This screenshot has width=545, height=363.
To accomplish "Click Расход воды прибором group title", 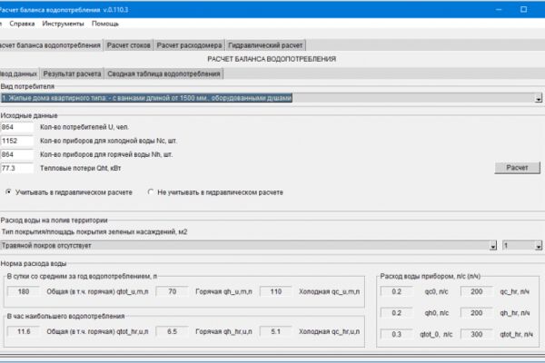I will tap(431, 276).
